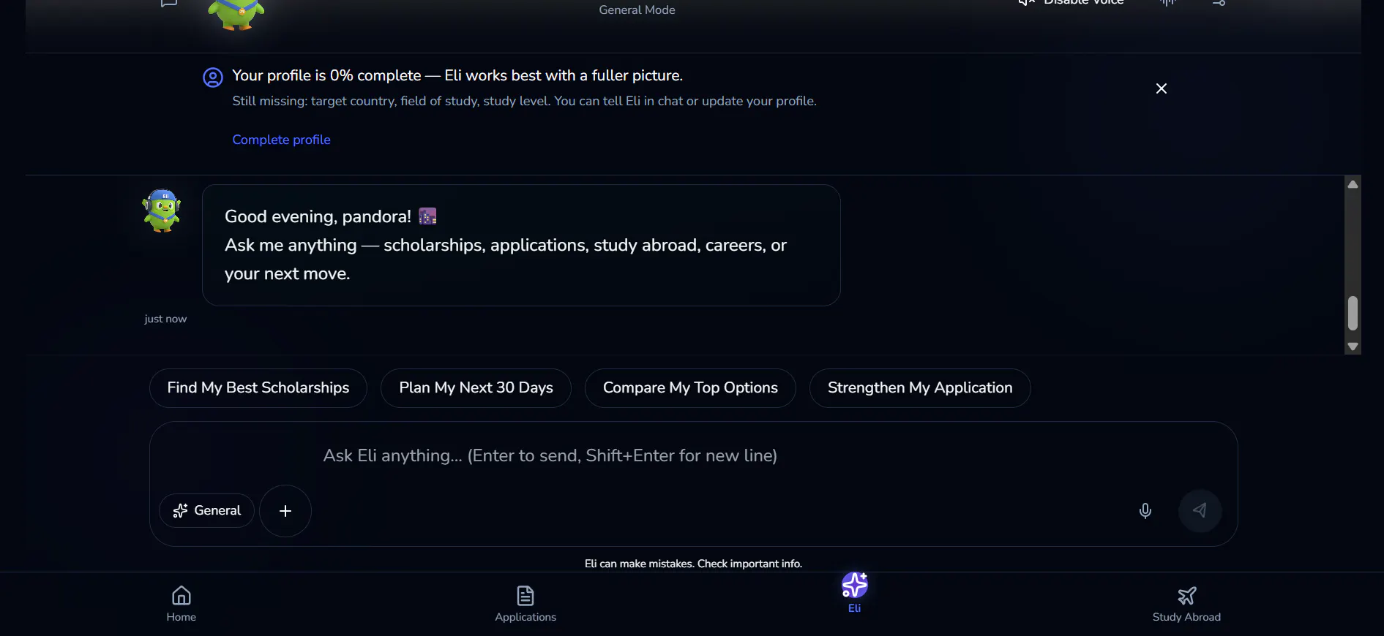This screenshot has height=636, width=1384.
Task: Click the plus attachment button
Action: pos(285,511)
